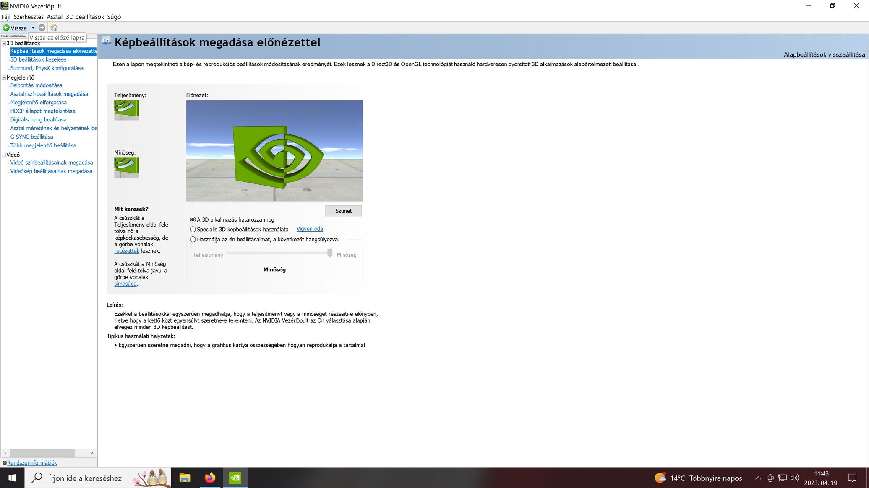Click the network tray icon
Screen dimensions: 869x488
[783, 478]
